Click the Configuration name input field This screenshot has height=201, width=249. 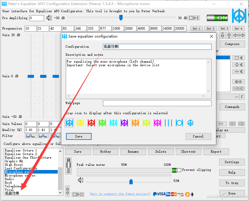click(157, 47)
